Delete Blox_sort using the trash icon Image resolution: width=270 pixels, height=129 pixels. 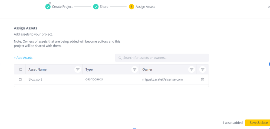[203, 79]
